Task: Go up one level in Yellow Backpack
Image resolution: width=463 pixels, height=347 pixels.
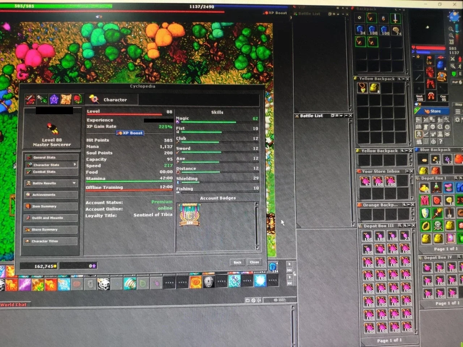Action: click(399, 79)
